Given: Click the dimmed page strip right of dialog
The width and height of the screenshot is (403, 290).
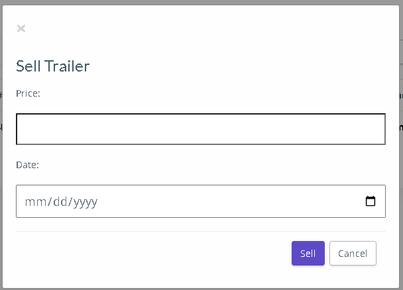Looking at the screenshot, I should coord(401,145).
